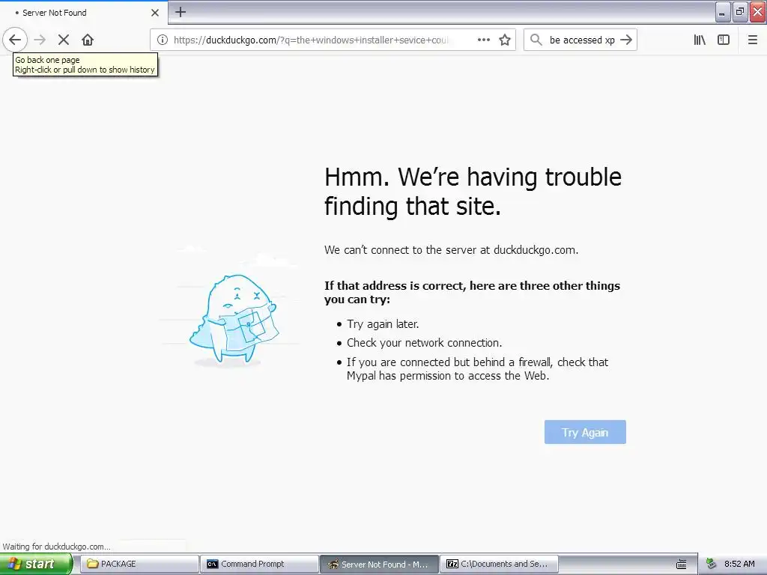Viewport: 767px width, 575px height.
Task: Toggle the sidebar view icon
Action: pos(724,40)
